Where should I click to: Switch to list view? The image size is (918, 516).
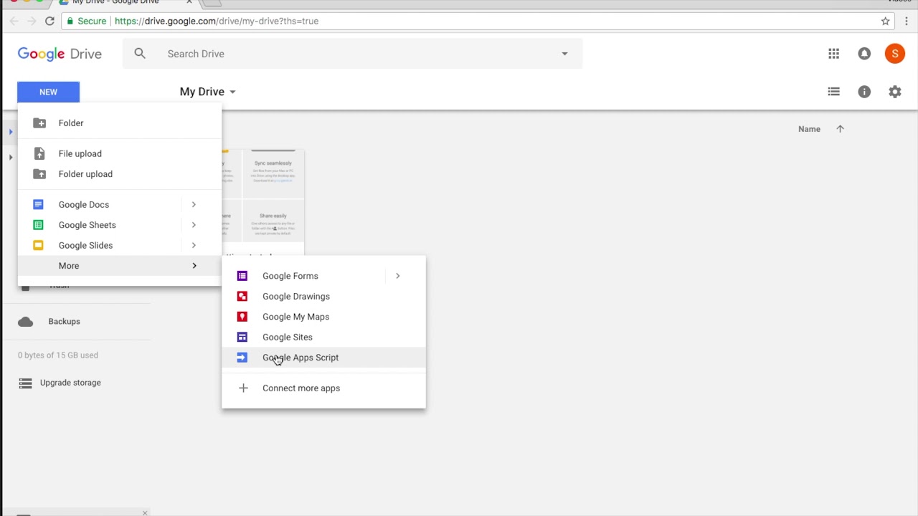click(x=833, y=92)
